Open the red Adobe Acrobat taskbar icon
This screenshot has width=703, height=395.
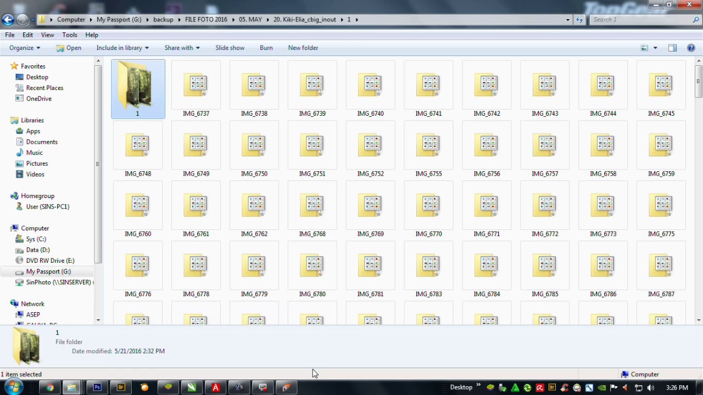point(216,388)
